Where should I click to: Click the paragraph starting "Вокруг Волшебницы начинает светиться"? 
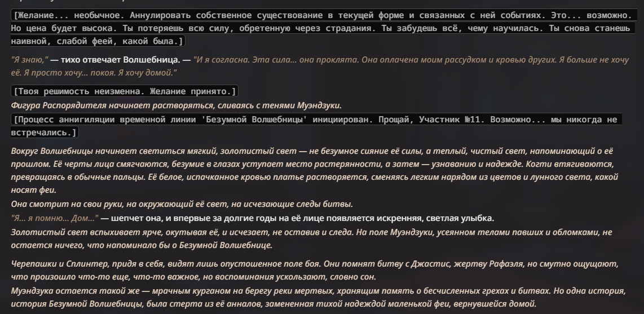[x=315, y=170]
